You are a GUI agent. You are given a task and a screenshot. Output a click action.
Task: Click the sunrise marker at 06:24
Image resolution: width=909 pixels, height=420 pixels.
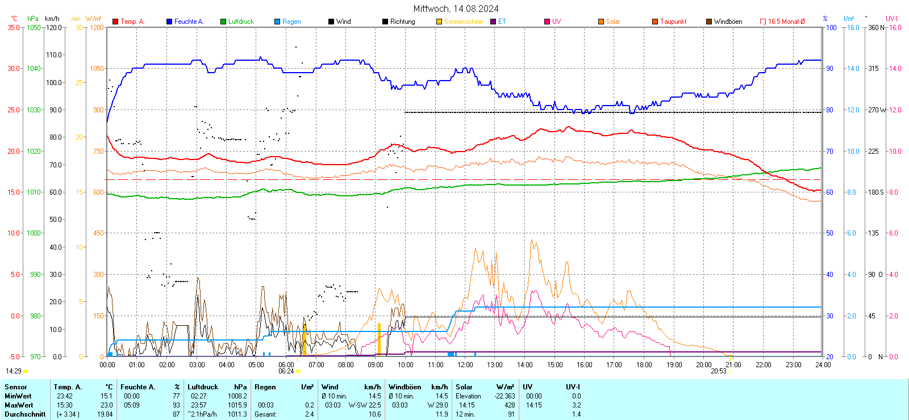click(298, 371)
